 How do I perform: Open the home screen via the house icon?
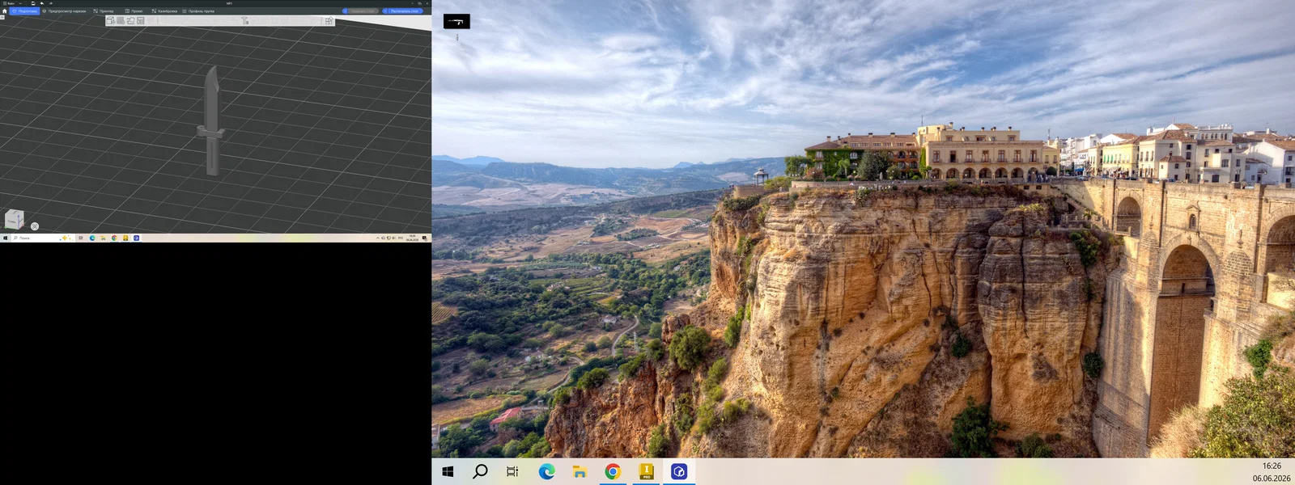tap(4, 11)
